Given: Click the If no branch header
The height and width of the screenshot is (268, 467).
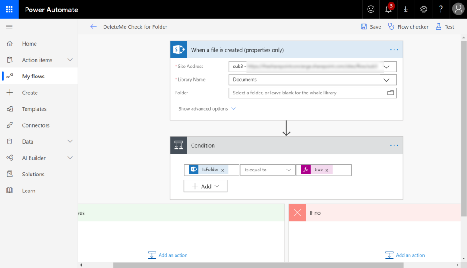Looking at the screenshot, I should coord(375,212).
